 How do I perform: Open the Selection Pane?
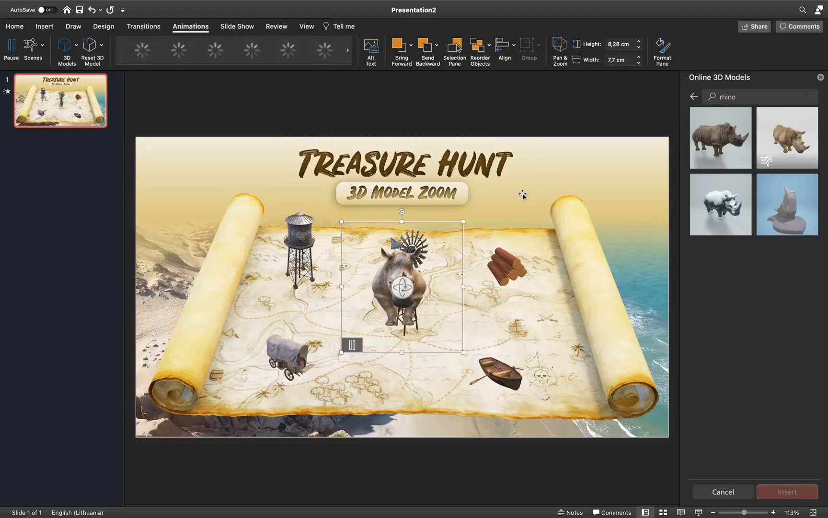(455, 52)
